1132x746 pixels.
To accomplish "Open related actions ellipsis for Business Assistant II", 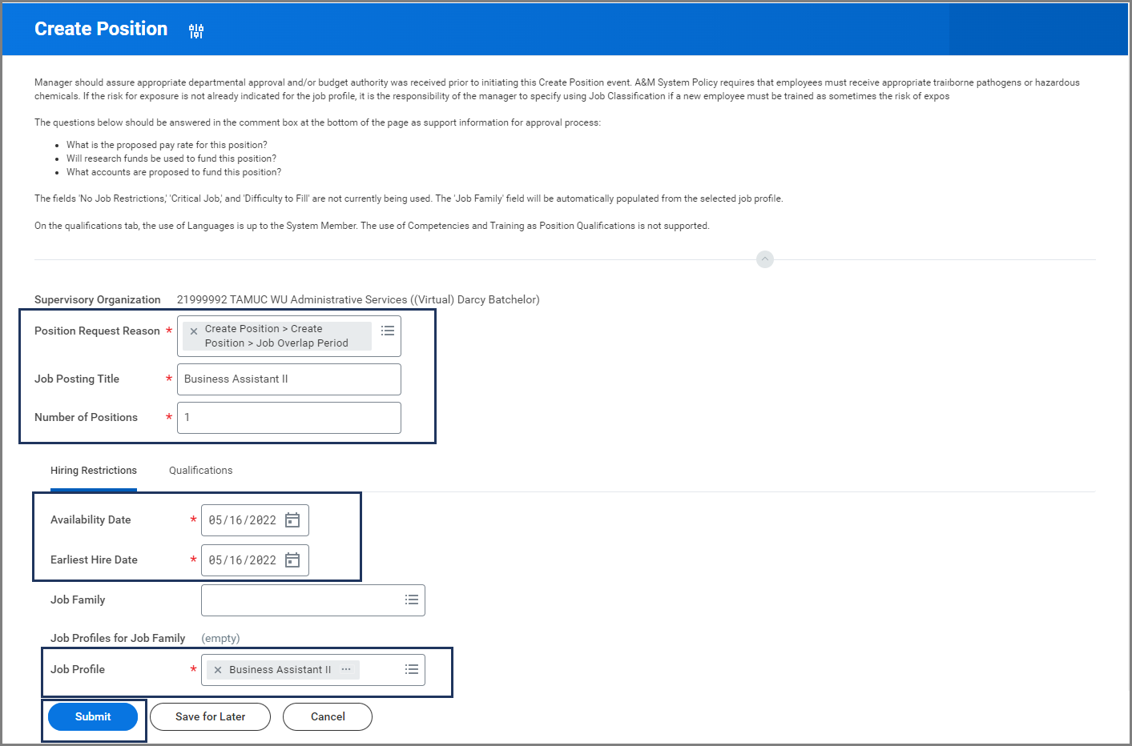I will [346, 669].
